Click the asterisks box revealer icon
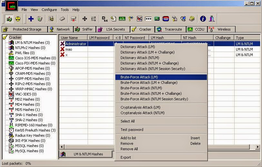 (x=148, y=19)
